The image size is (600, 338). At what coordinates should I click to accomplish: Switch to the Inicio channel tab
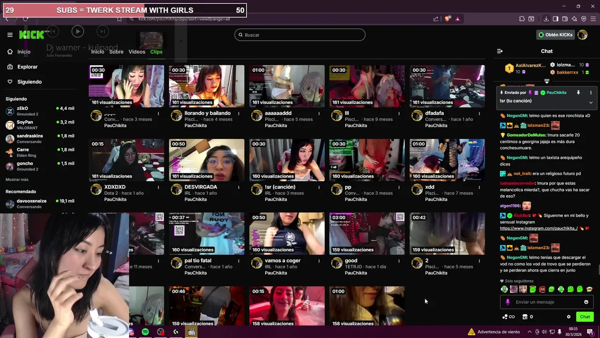point(97,52)
